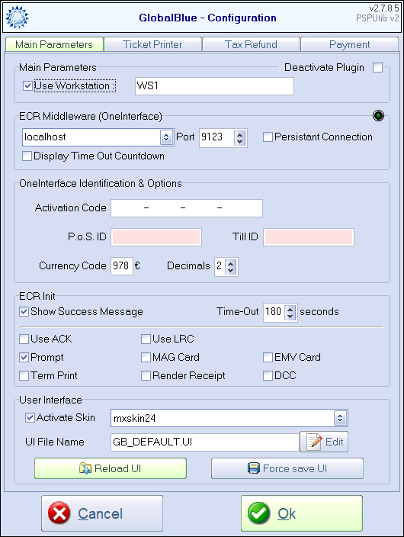Enable the DCC checkbox
This screenshot has height=537, width=404.
(x=268, y=376)
